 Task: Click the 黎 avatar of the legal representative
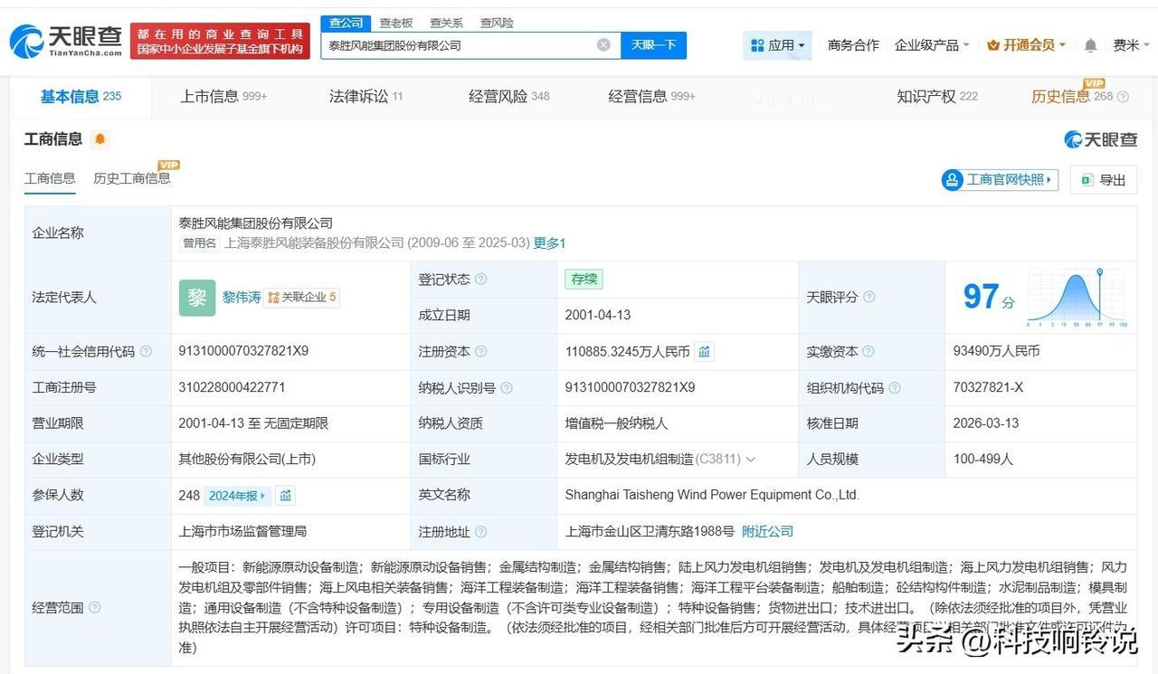coord(197,298)
